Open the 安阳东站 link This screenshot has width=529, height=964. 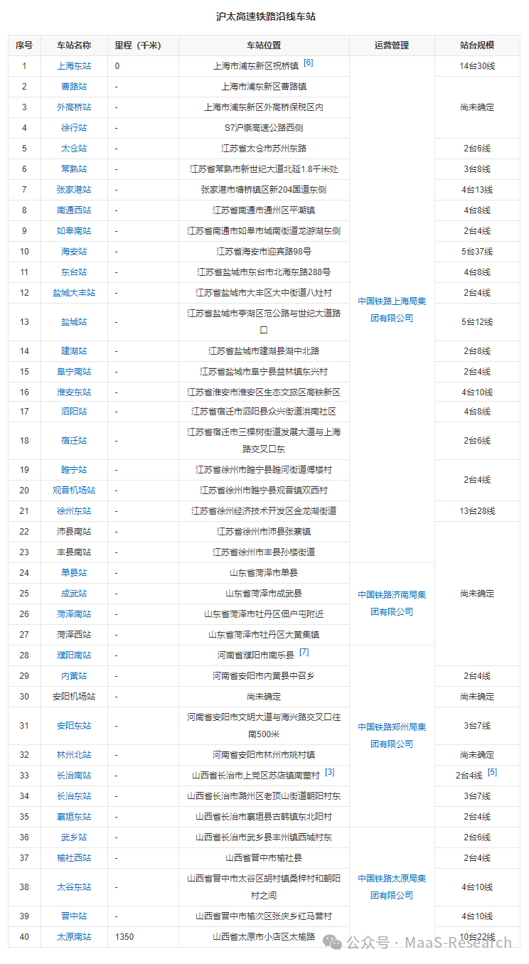[74, 726]
